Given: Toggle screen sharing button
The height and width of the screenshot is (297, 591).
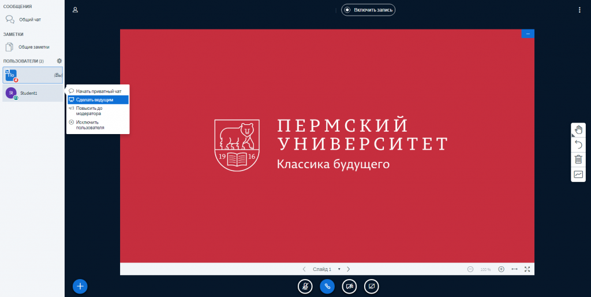Looking at the screenshot, I should [372, 287].
